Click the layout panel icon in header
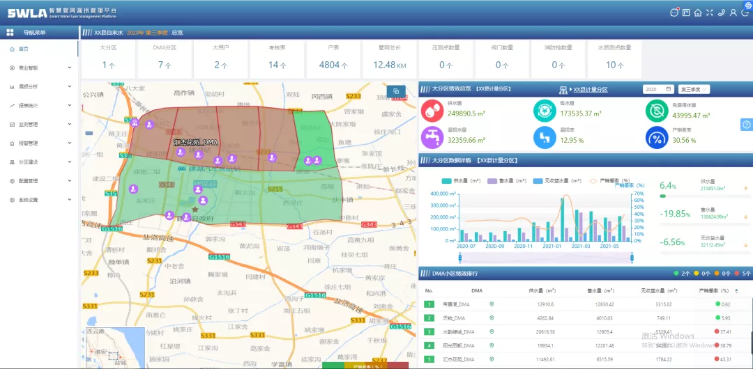This screenshot has height=369, width=753. pyautogui.click(x=687, y=13)
